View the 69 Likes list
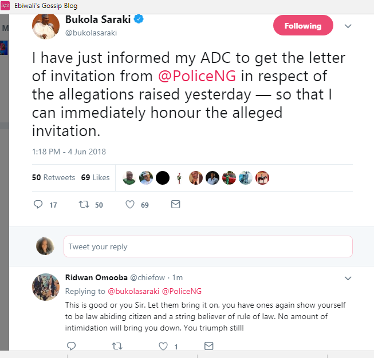 (x=95, y=177)
